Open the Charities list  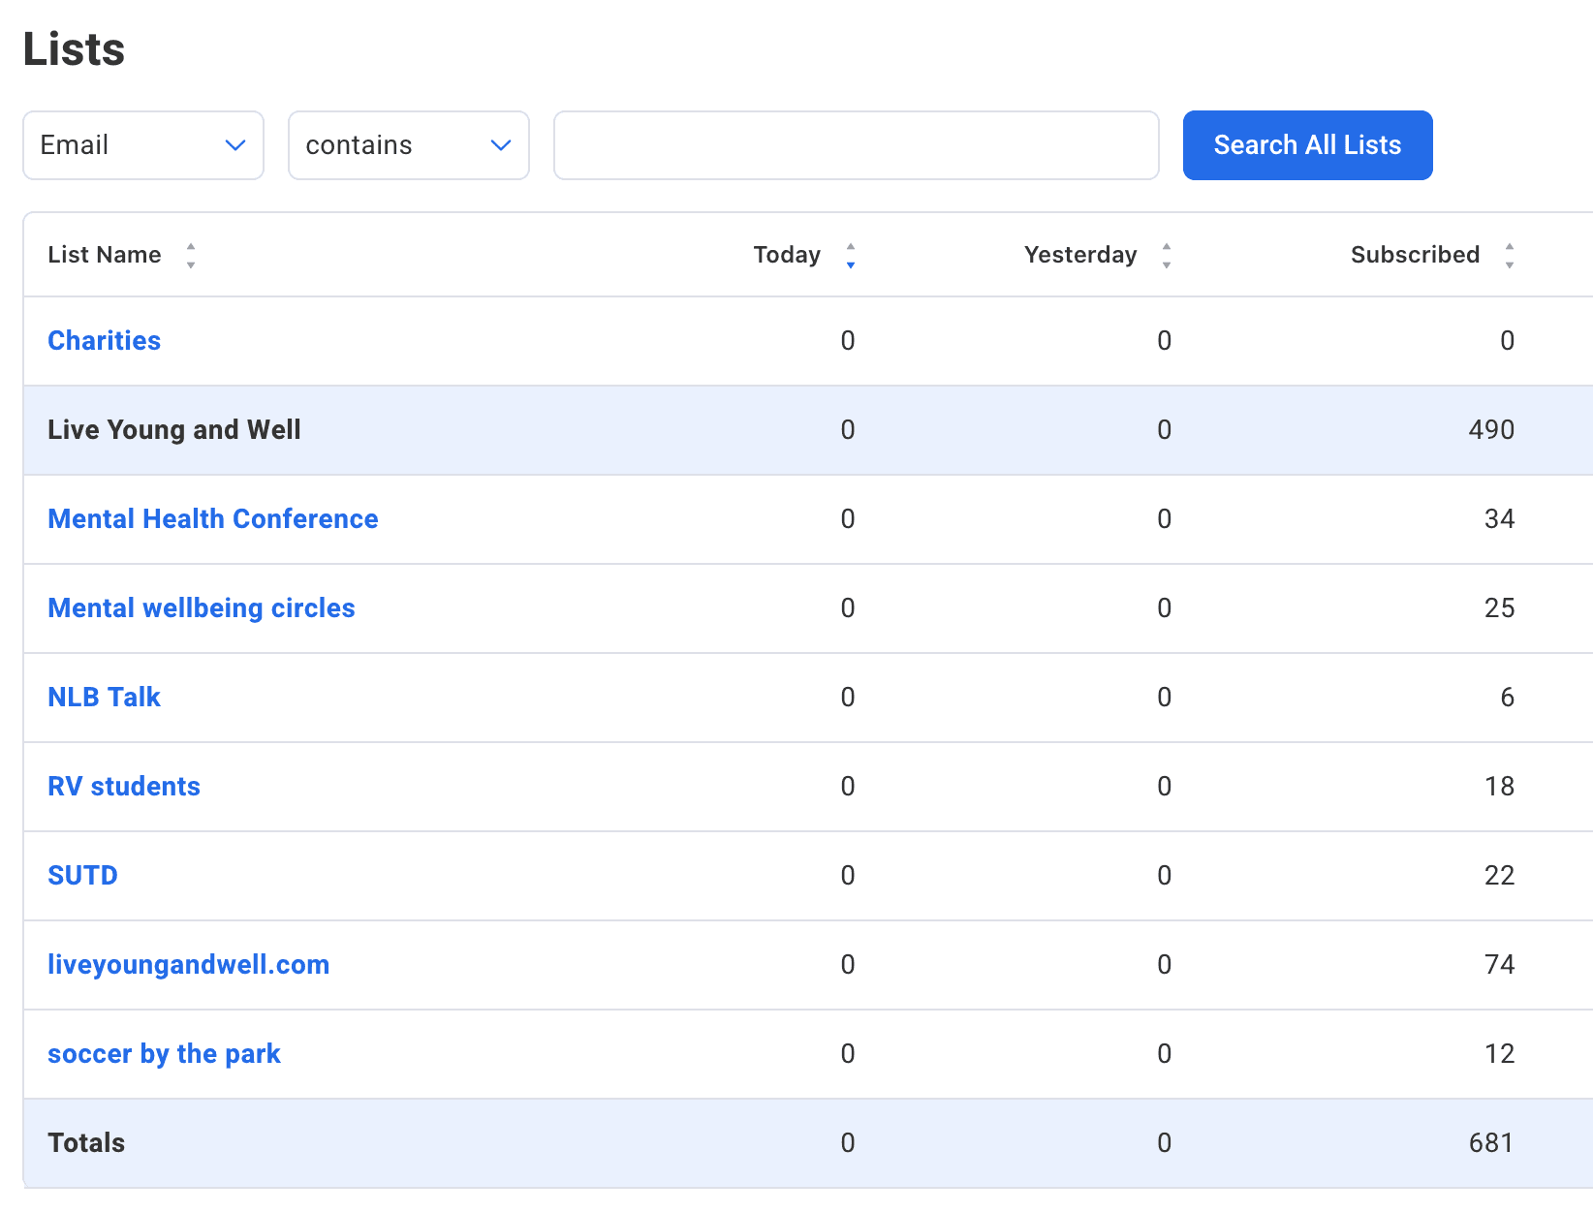click(x=105, y=341)
